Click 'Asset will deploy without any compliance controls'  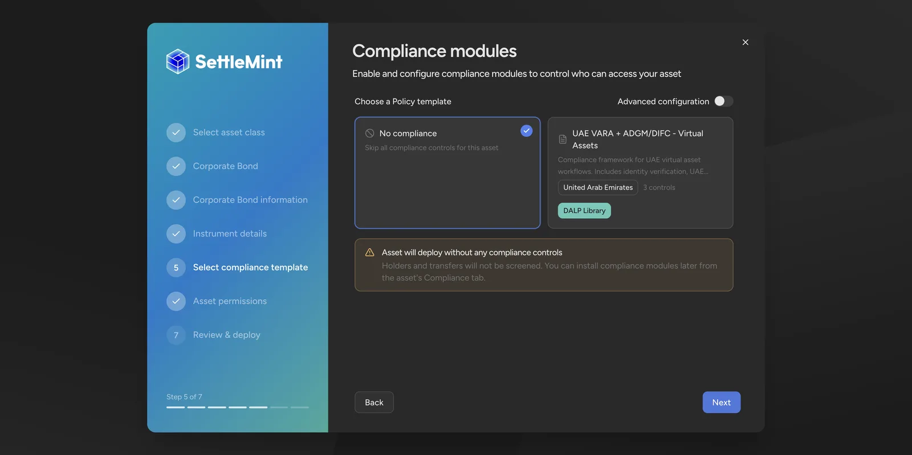click(x=472, y=252)
